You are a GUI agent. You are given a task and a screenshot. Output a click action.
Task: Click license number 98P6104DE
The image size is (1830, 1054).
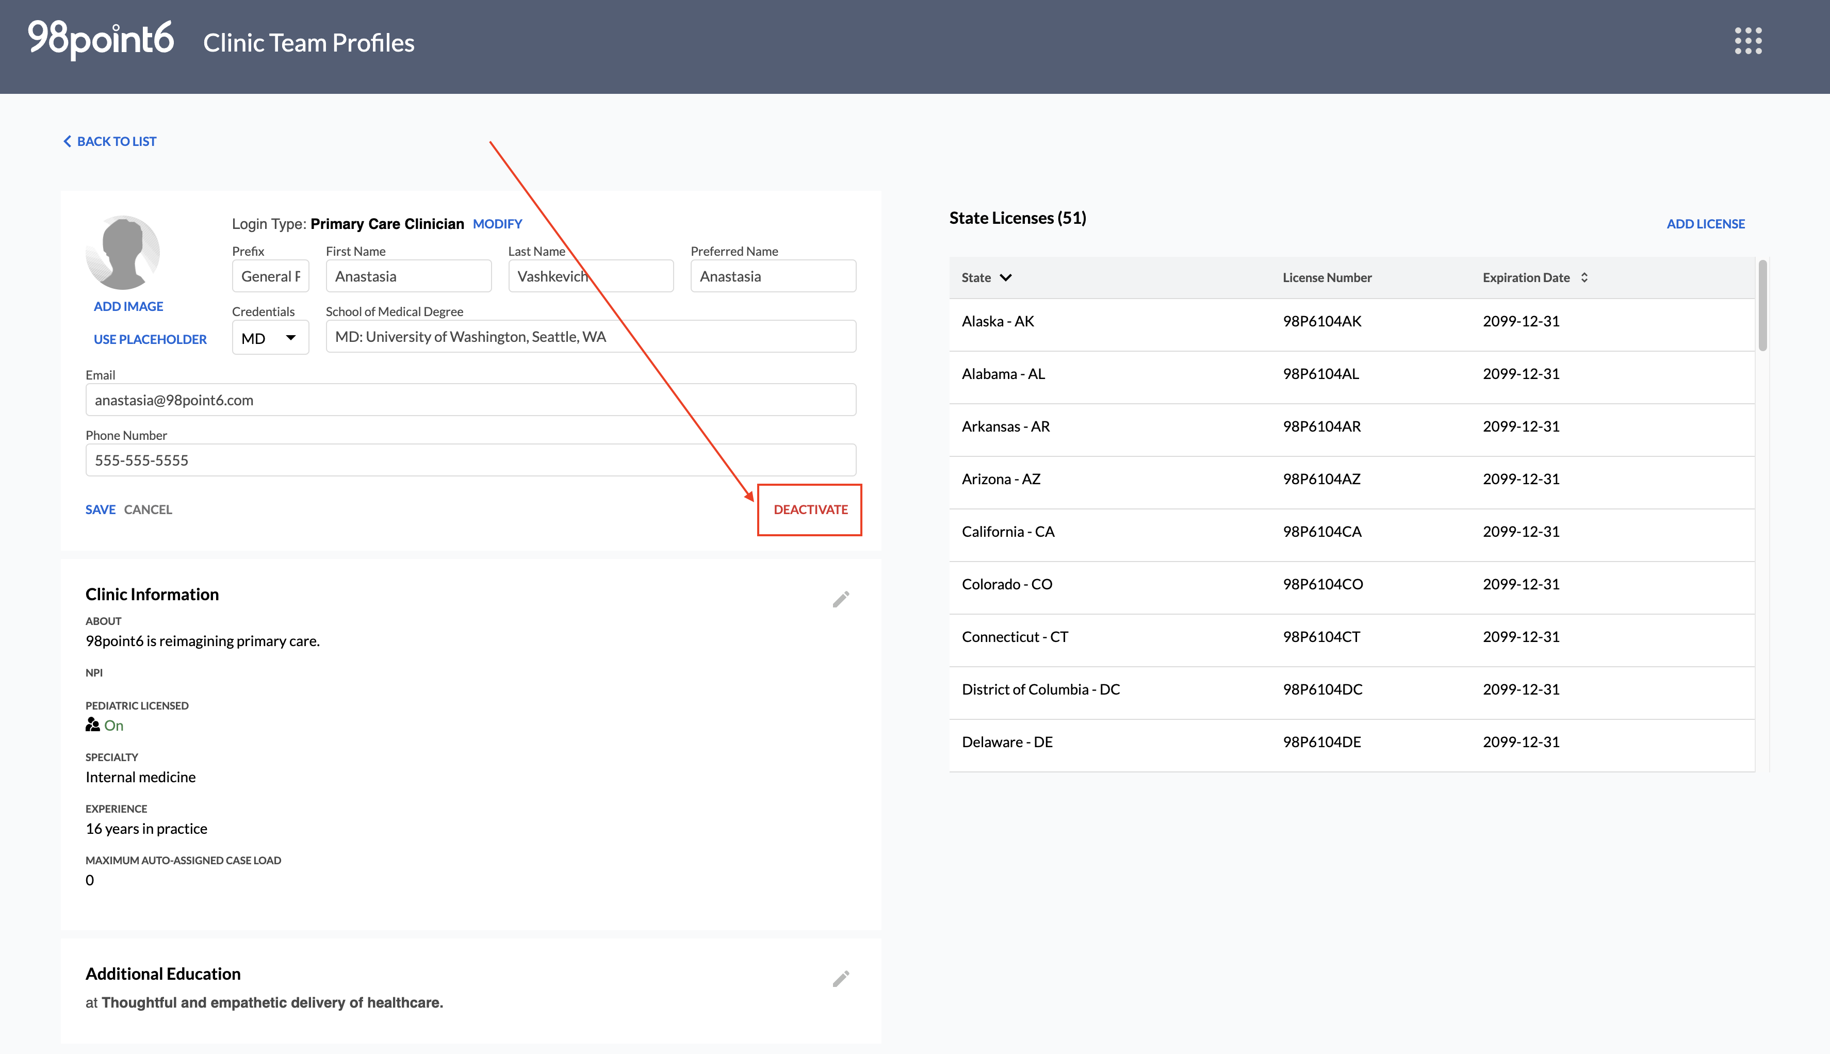[x=1322, y=743]
